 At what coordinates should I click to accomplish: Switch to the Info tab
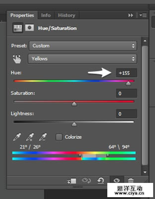[46, 15]
